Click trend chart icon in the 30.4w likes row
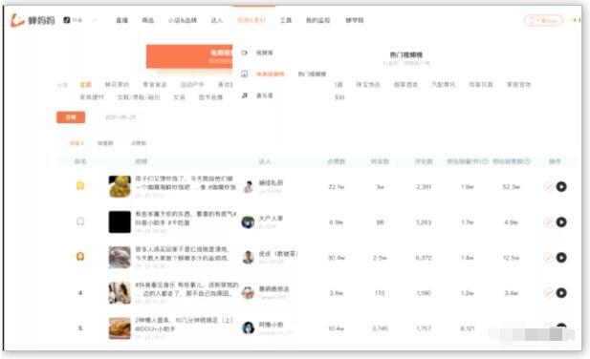 coord(549,258)
